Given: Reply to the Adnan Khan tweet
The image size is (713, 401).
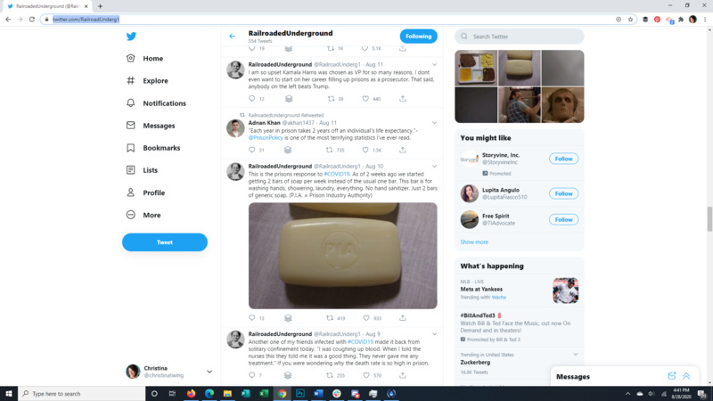Looking at the screenshot, I should coord(252,150).
